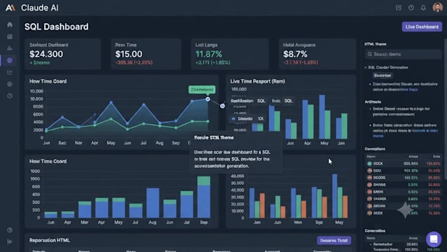Focus the Search items input field
Screen dimensions: 447x252
[403, 54]
